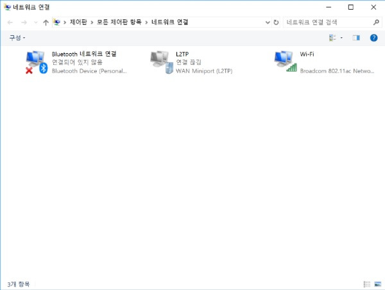Switch to large icons view in status bar
The image size is (385, 290).
coord(378,284)
